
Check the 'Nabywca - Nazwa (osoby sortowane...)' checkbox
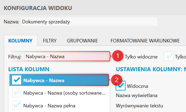17,93
